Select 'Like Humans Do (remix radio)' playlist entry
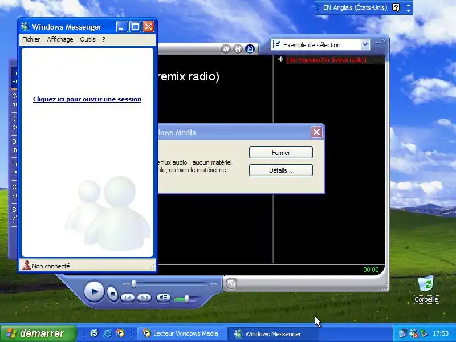The height and width of the screenshot is (342, 456). point(326,60)
